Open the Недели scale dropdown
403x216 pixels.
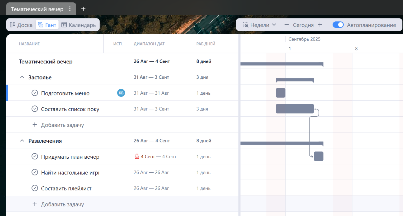(x=259, y=25)
